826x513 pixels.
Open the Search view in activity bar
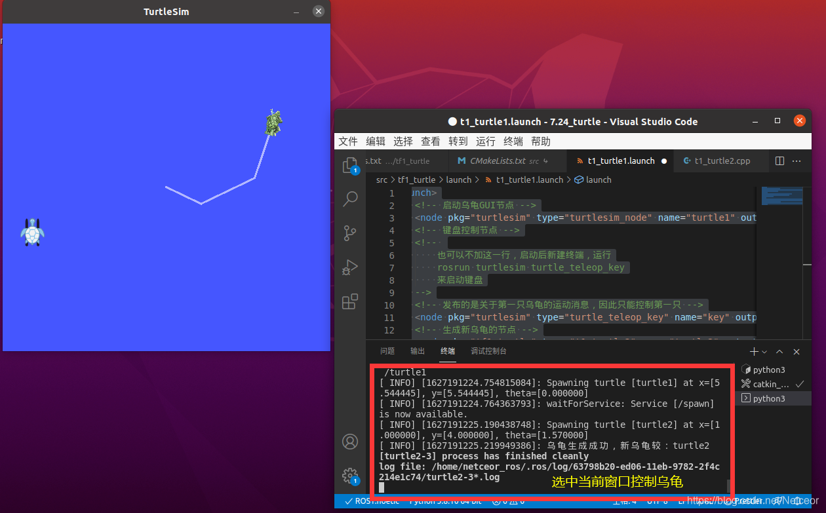pyautogui.click(x=350, y=199)
